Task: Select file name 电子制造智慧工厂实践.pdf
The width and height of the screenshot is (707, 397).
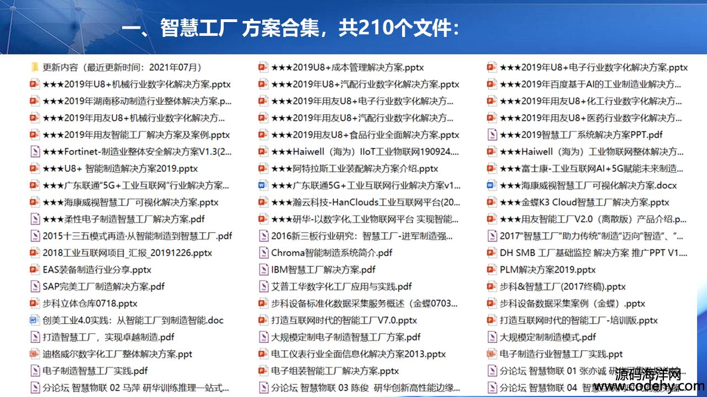Action: click(96, 371)
